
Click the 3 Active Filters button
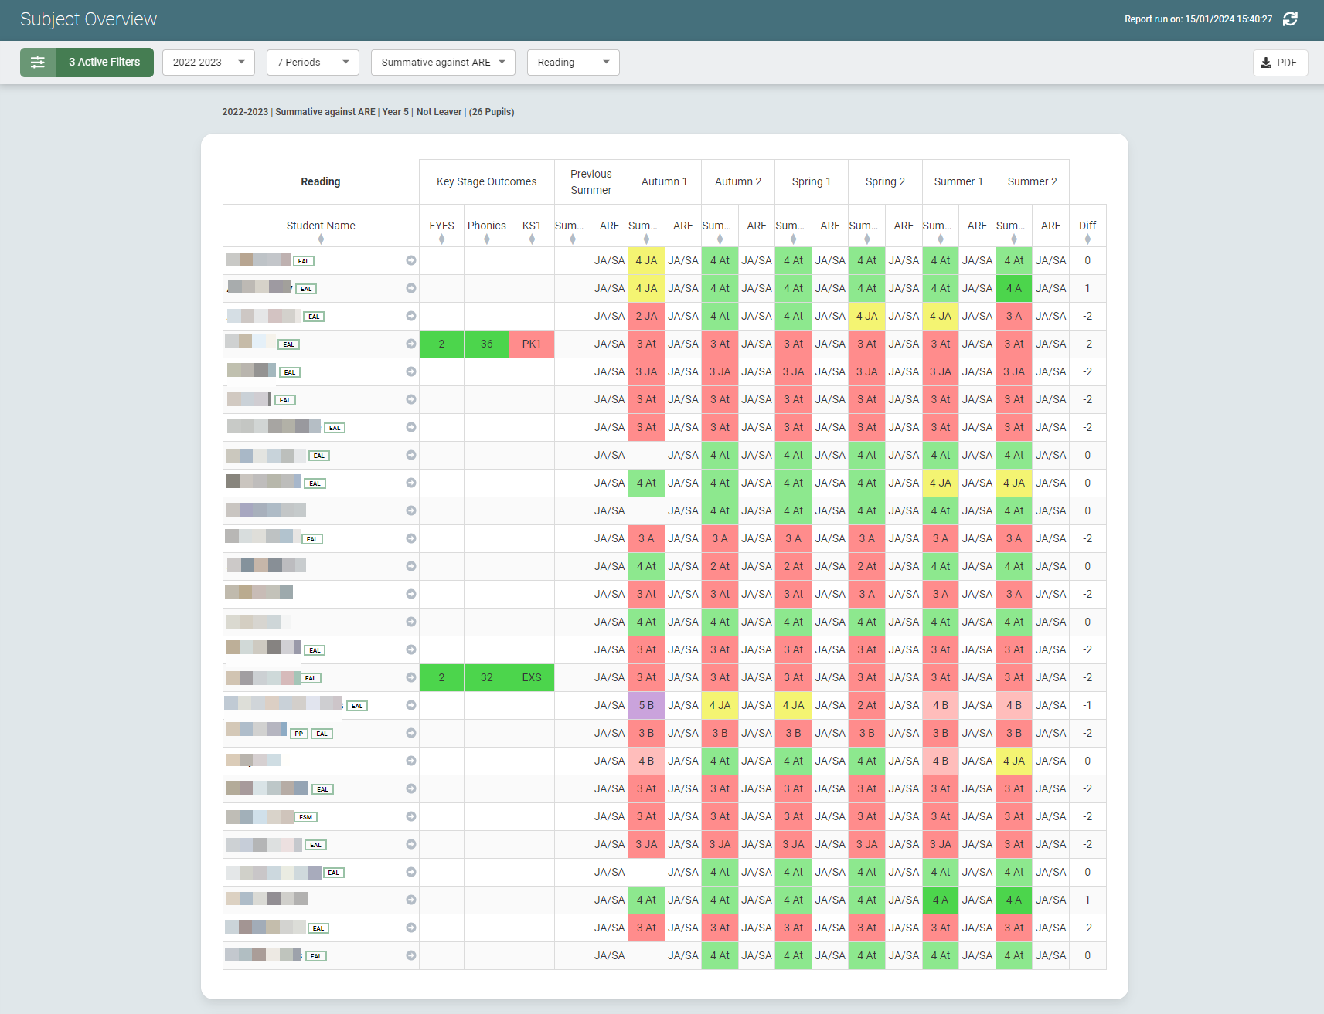point(104,63)
